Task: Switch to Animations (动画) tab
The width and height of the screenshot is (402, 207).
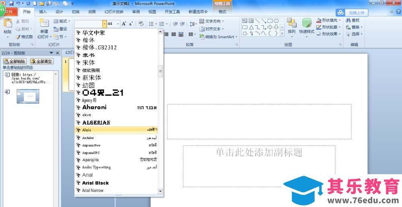Action: point(92,12)
